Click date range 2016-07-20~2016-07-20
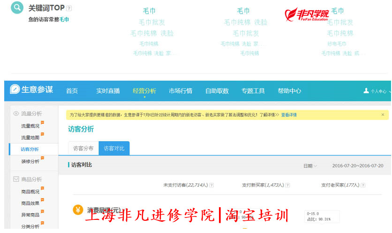The image size is (392, 233). 357,166
